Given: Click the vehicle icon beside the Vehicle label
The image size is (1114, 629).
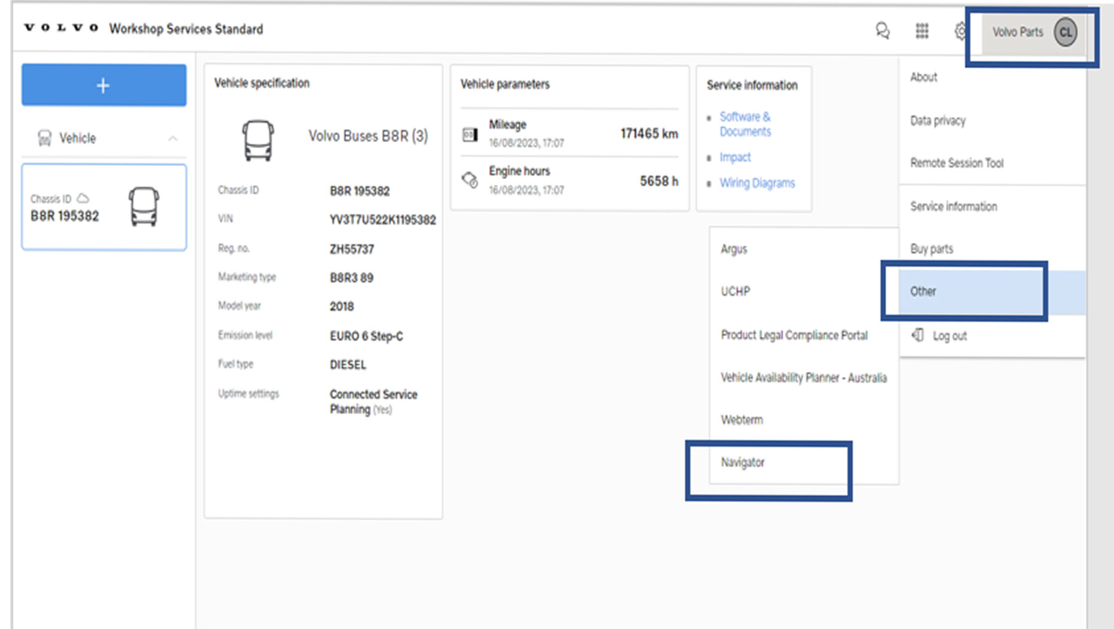Looking at the screenshot, I should tap(43, 138).
